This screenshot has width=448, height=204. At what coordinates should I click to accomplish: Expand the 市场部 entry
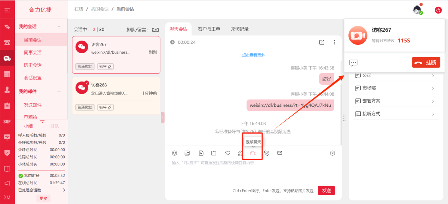pos(395,88)
